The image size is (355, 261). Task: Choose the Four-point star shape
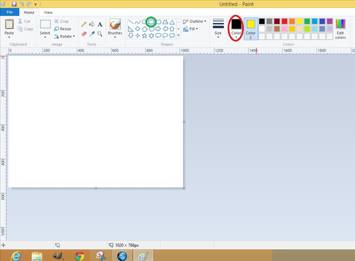[x=137, y=36]
